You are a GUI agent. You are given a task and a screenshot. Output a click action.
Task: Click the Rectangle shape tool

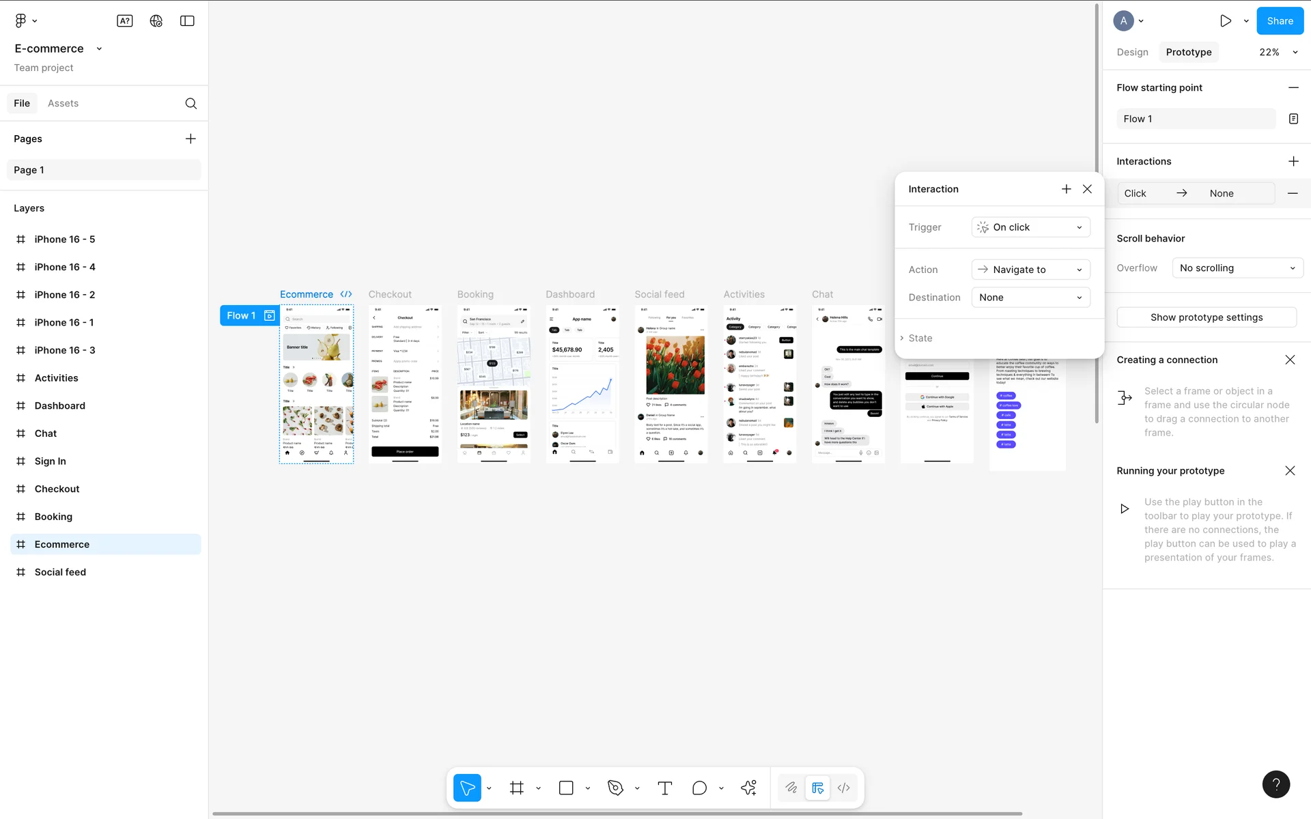pyautogui.click(x=566, y=788)
